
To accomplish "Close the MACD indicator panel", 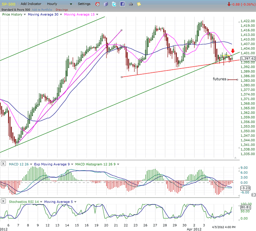I will click(x=3, y=164).
